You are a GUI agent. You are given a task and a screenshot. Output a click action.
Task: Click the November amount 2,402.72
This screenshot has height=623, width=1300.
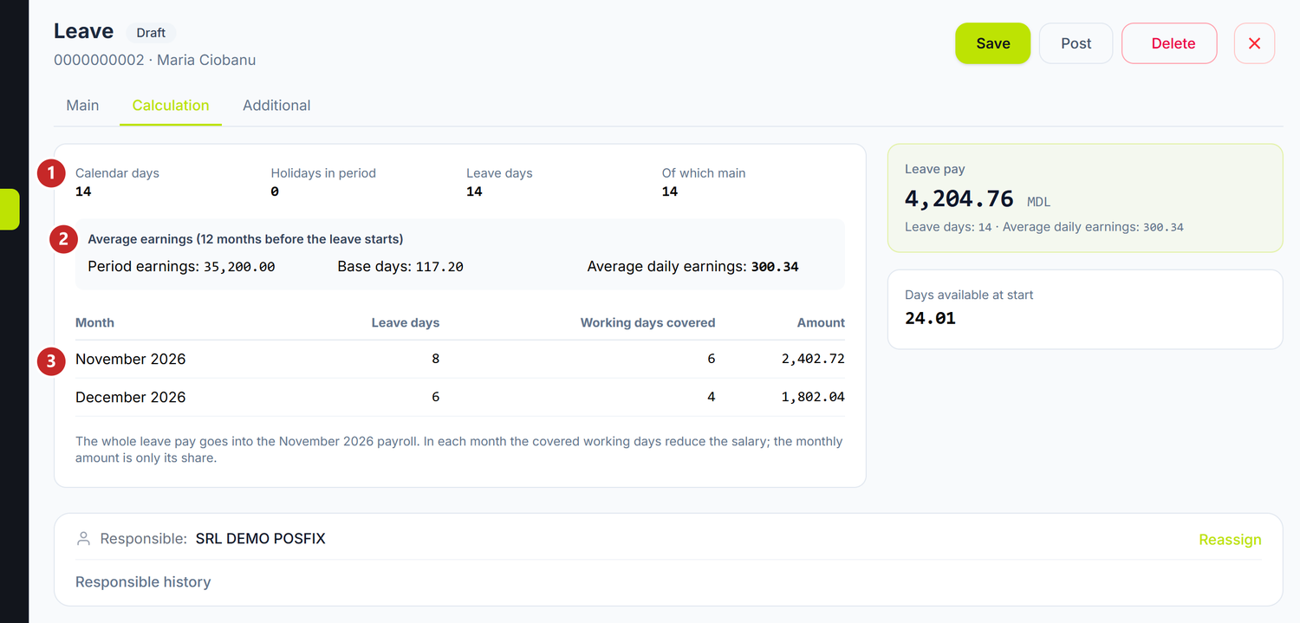[x=812, y=359]
